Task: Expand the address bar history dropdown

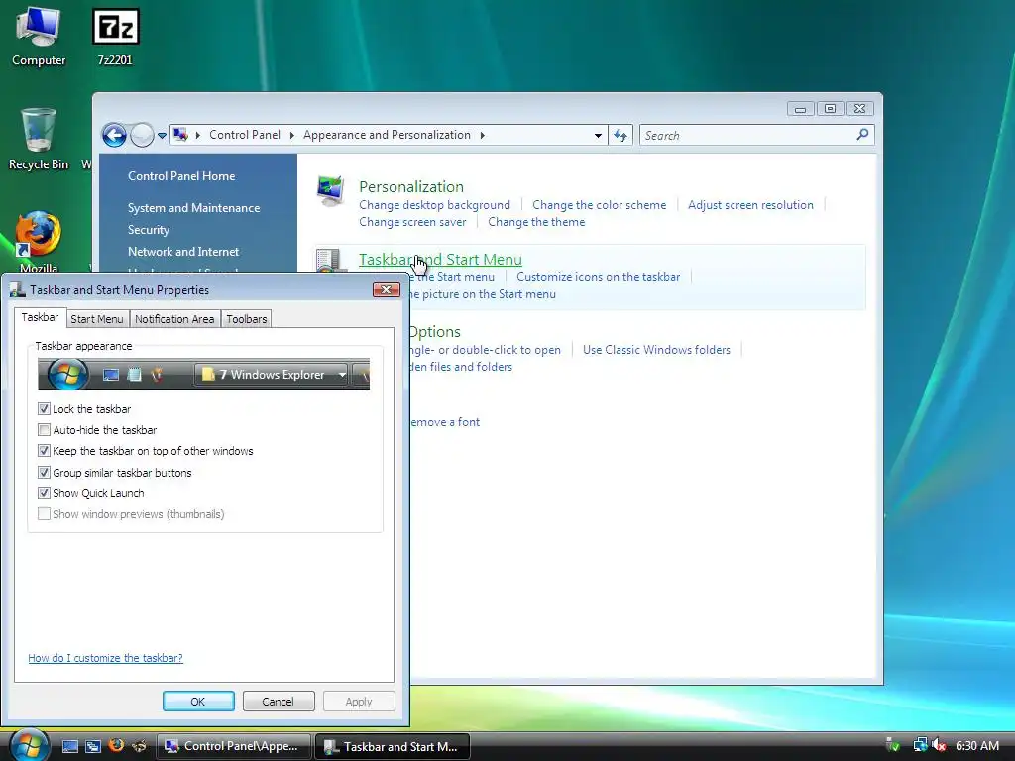Action: click(x=598, y=135)
